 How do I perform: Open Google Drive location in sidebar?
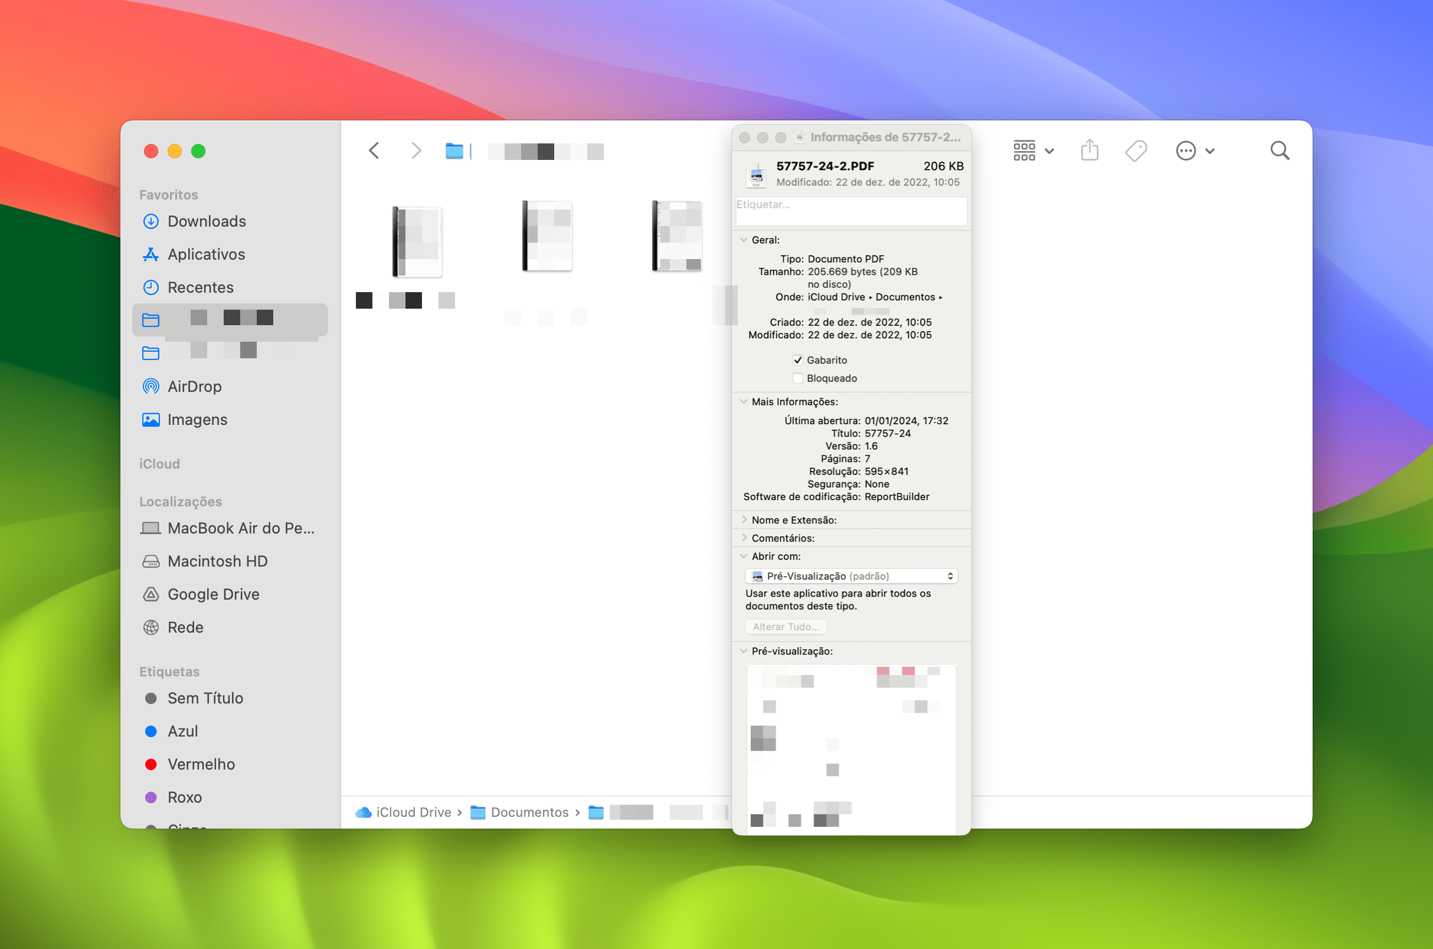pyautogui.click(x=213, y=594)
